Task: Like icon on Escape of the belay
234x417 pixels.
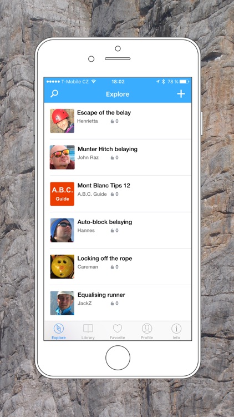Action: click(112, 121)
